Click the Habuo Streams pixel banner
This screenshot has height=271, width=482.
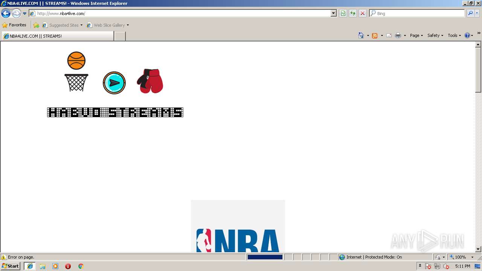point(115,112)
